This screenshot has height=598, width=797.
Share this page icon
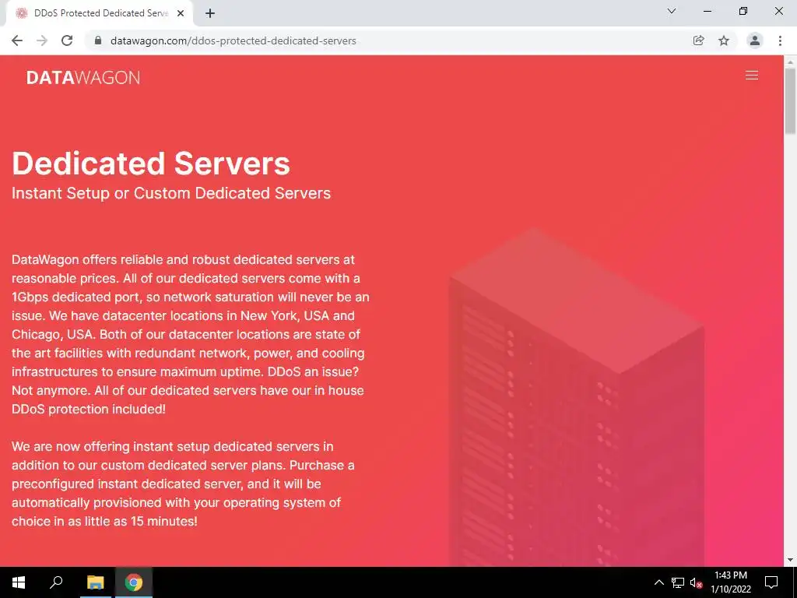point(698,40)
